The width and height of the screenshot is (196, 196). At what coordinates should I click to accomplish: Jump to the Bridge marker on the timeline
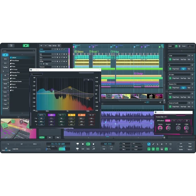115,52
